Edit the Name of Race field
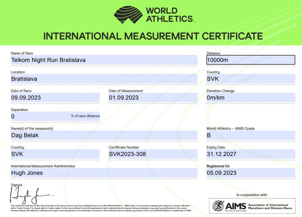This screenshot has height=217, width=302. pyautogui.click(x=104, y=60)
